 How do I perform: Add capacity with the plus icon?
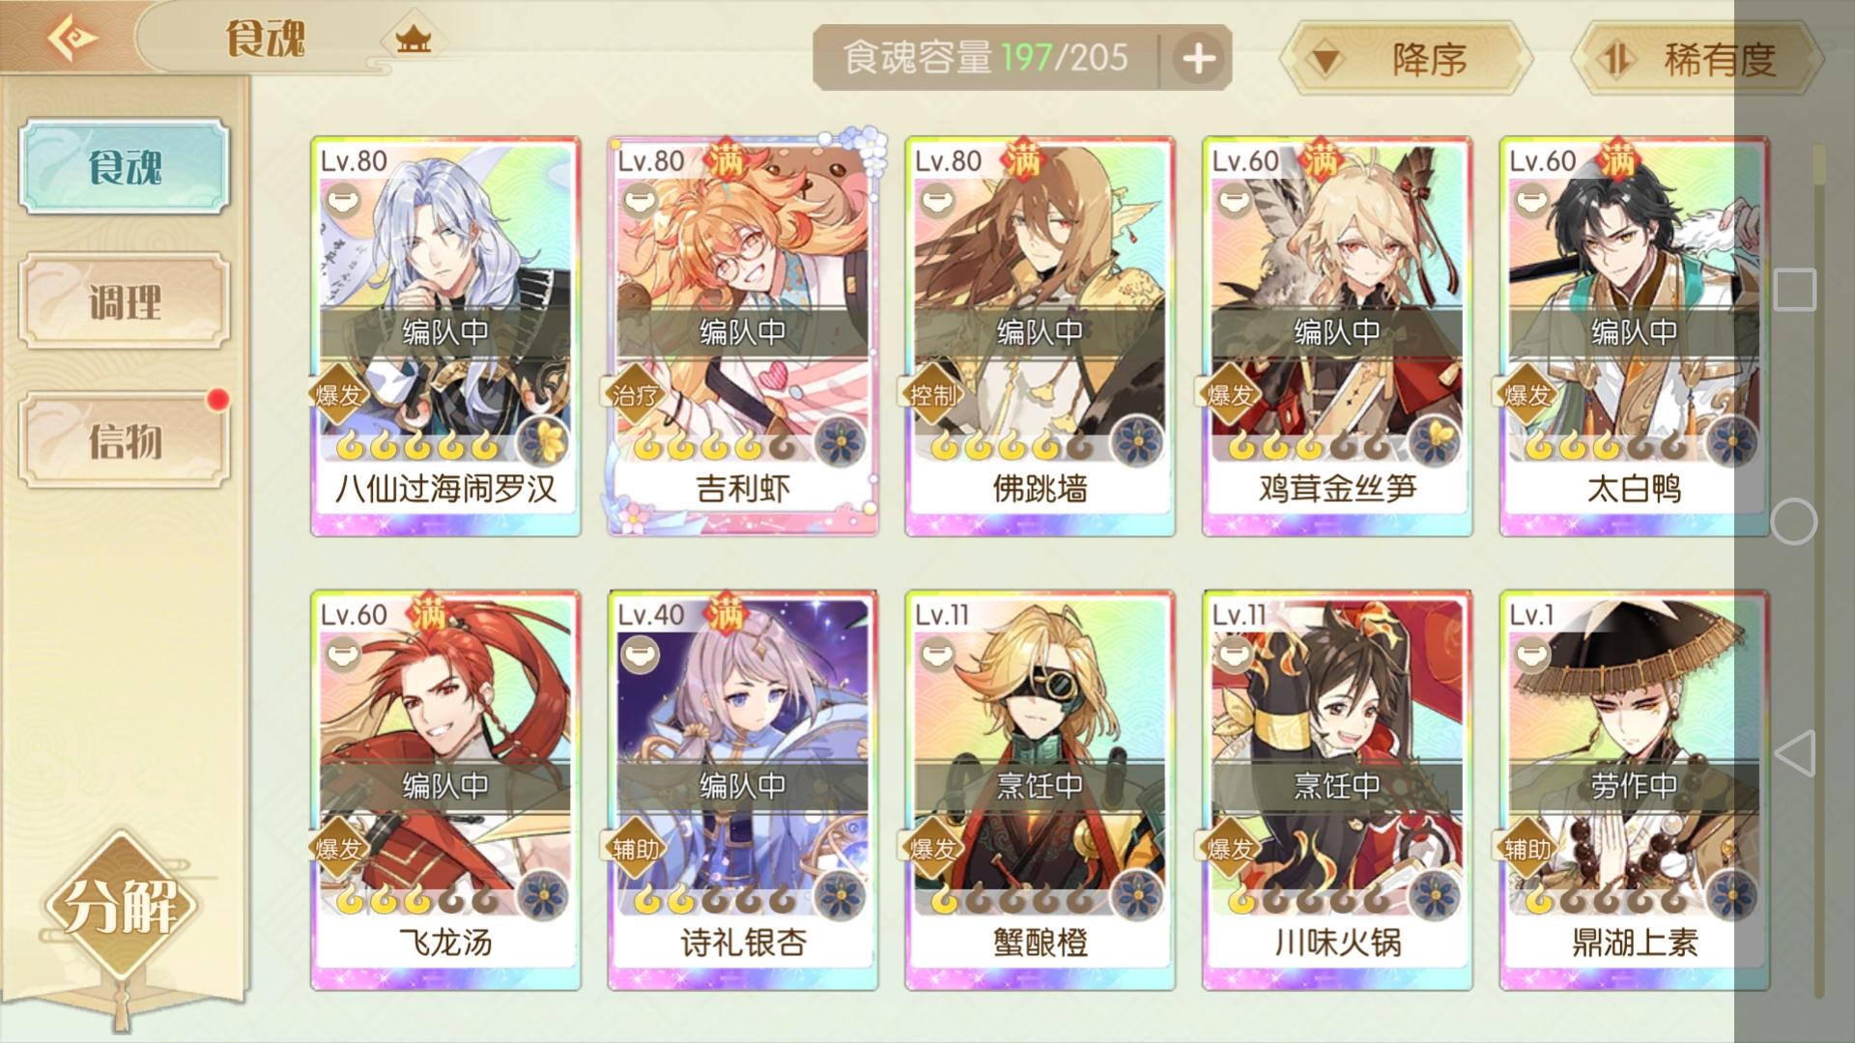1199,59
